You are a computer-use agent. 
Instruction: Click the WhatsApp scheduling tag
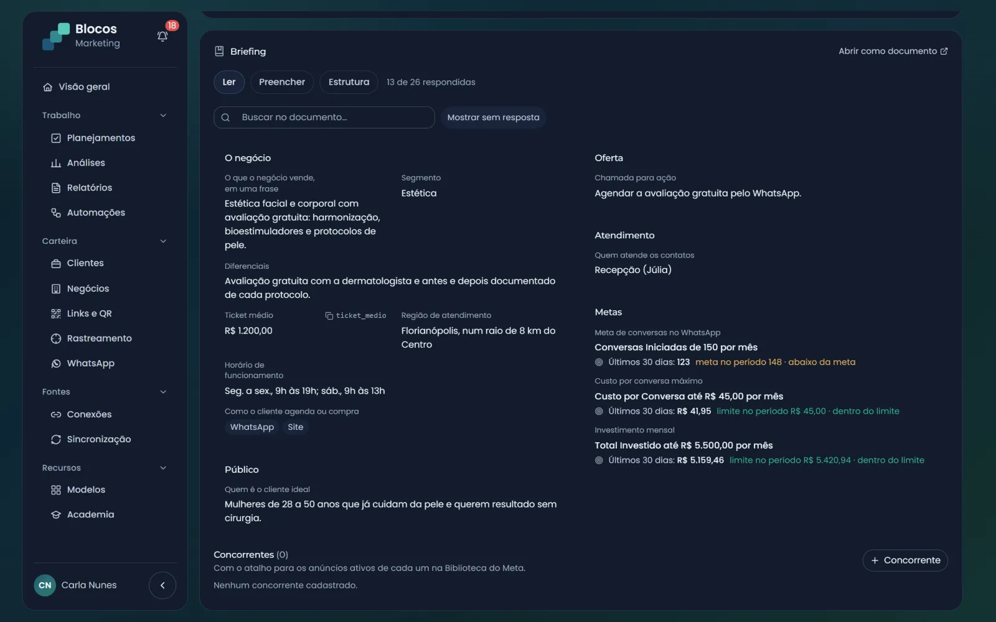tap(252, 427)
